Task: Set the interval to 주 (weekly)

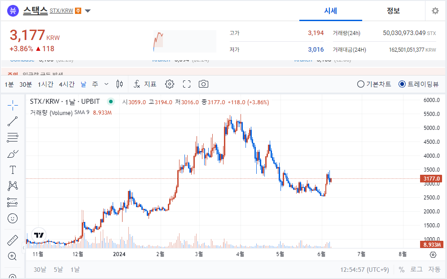Action: click(x=95, y=84)
